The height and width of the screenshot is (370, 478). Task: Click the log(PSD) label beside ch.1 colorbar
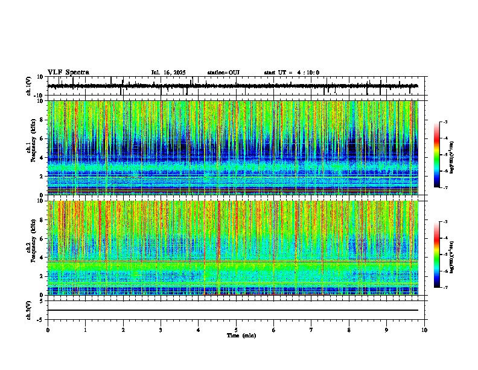[452, 158]
